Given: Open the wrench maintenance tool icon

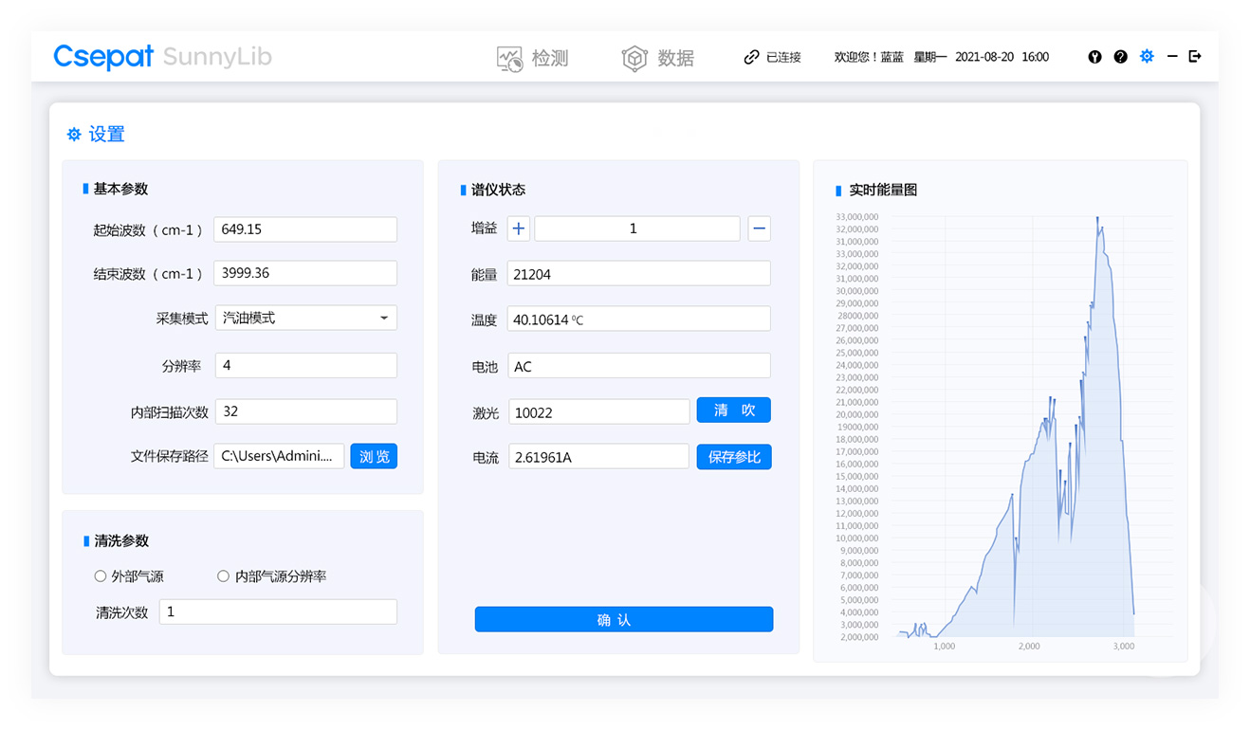Looking at the screenshot, I should pos(1094,57).
